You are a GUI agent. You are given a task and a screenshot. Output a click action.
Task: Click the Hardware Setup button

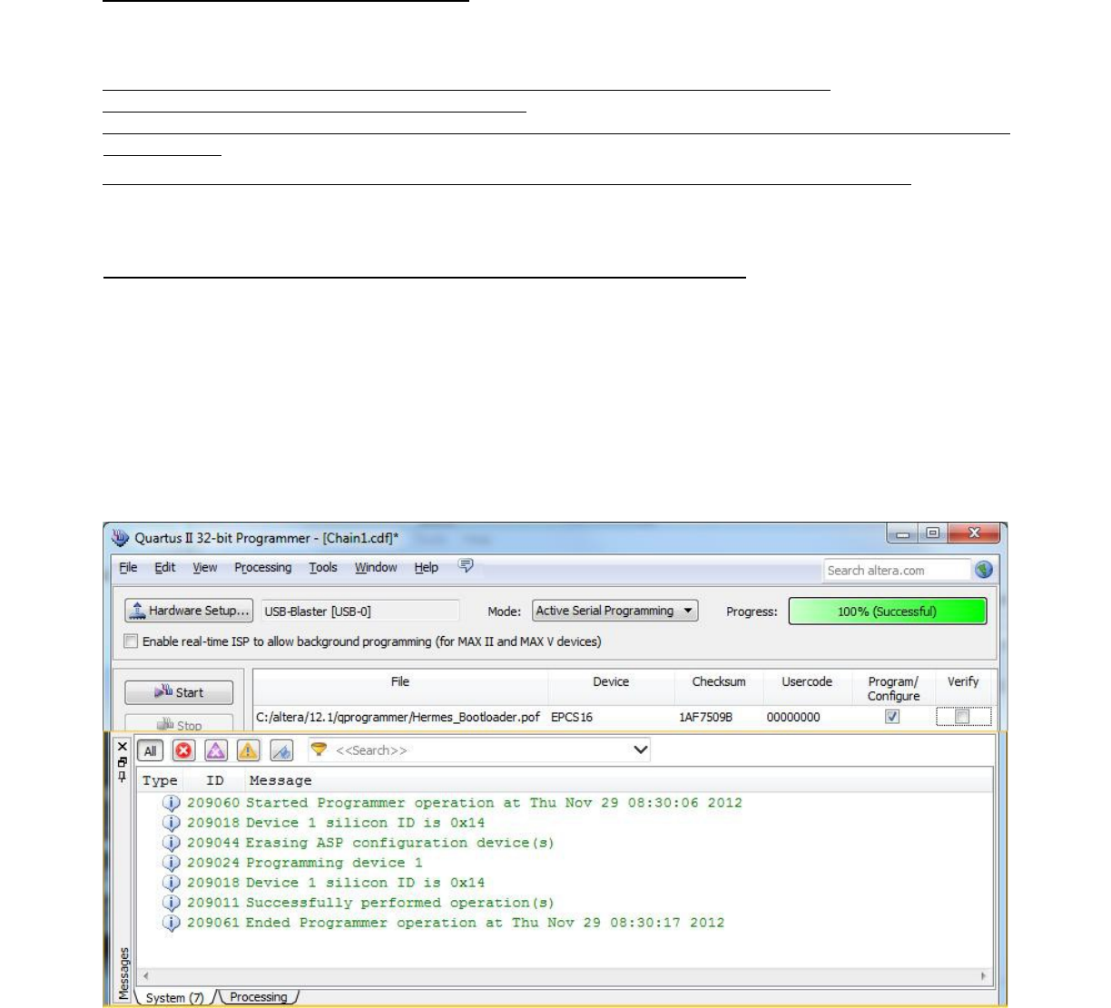click(x=189, y=611)
